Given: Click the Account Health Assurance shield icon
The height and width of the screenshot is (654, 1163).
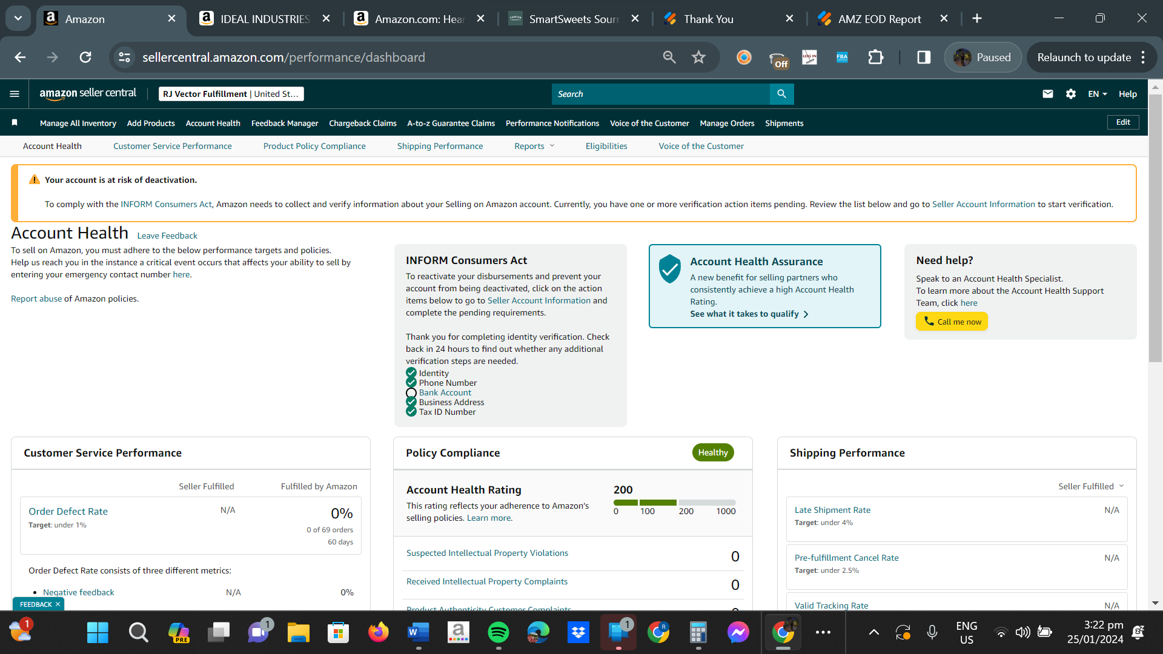Looking at the screenshot, I should [x=670, y=269].
